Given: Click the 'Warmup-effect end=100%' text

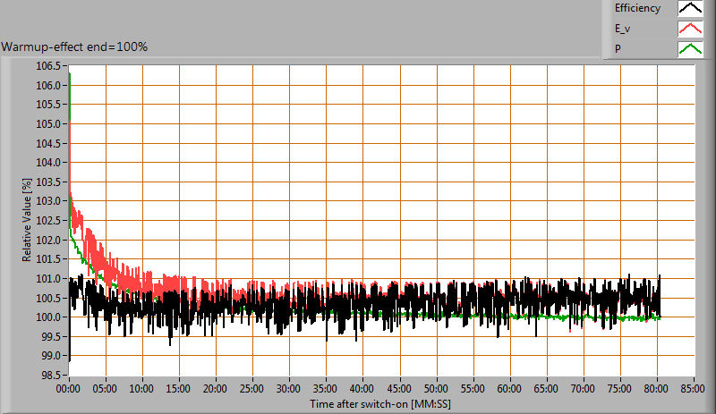Looking at the screenshot, I should (x=74, y=46).
